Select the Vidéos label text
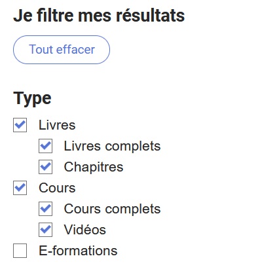 tap(85, 230)
